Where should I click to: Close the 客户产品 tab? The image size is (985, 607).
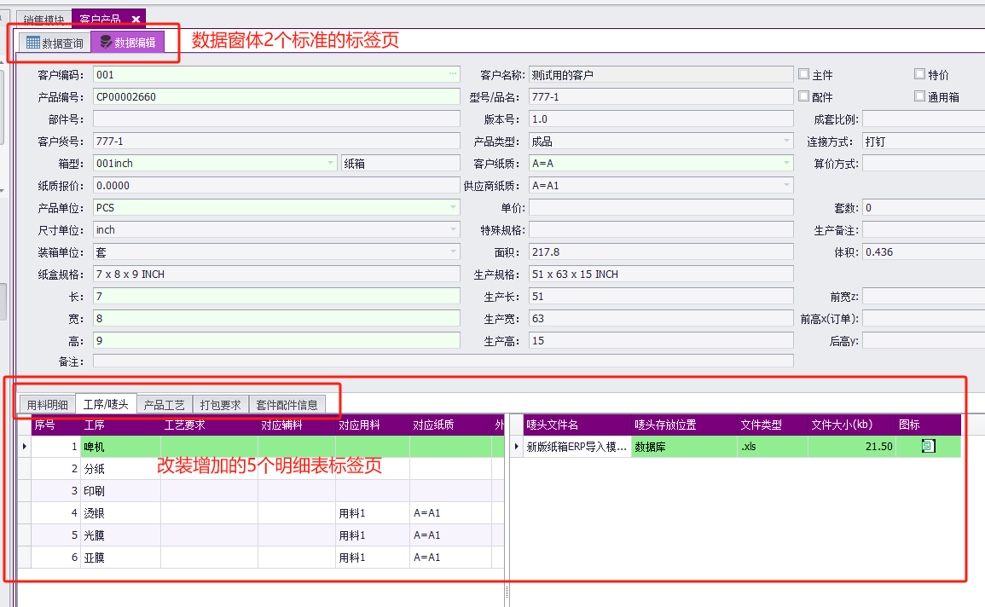tap(136, 20)
